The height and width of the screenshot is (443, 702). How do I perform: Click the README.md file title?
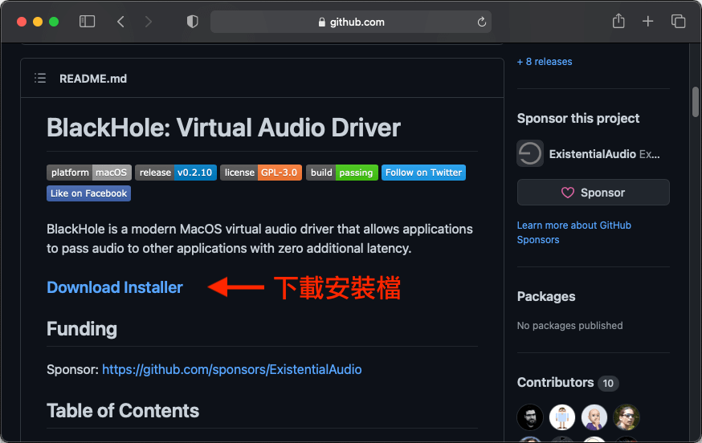(x=93, y=79)
